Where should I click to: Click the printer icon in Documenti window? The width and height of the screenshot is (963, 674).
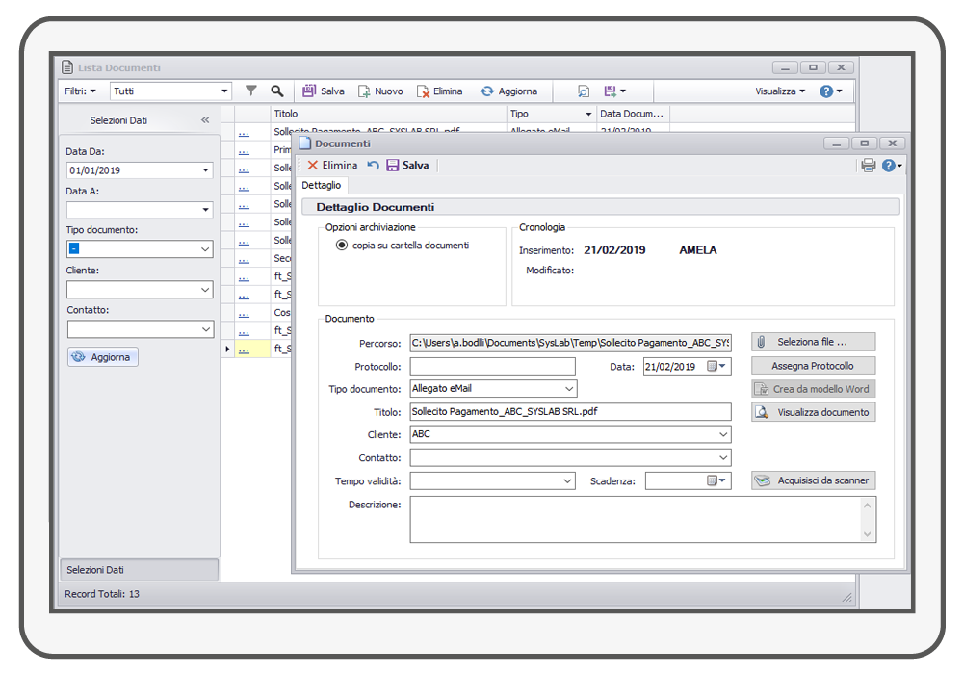868,166
